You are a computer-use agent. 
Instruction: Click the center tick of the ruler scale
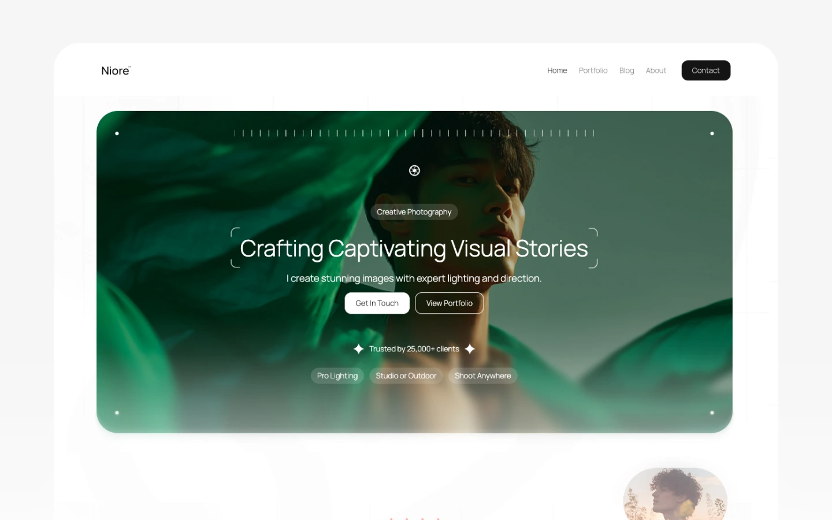pyautogui.click(x=423, y=133)
